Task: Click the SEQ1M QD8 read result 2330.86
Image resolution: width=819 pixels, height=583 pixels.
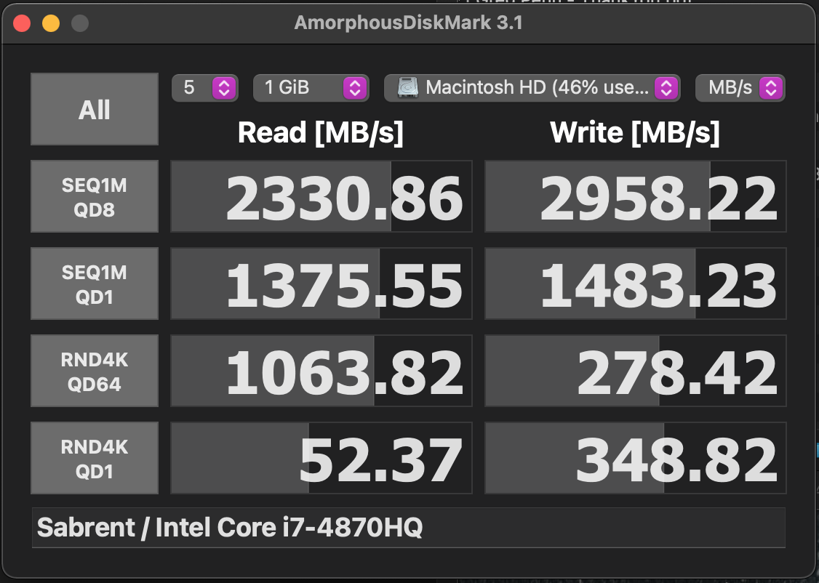Action: (321, 197)
